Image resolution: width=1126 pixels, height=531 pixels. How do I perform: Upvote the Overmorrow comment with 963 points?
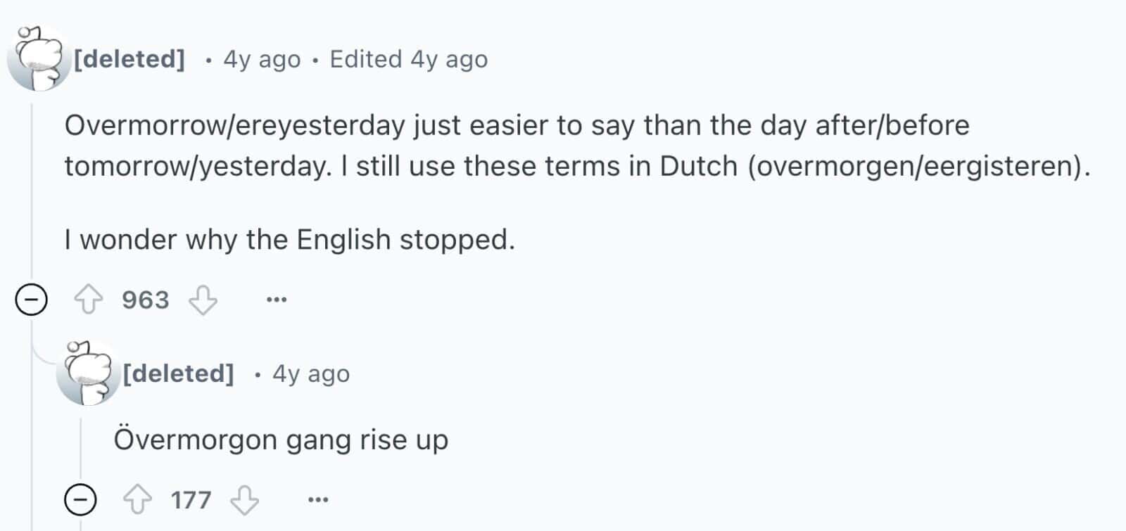pos(89,300)
